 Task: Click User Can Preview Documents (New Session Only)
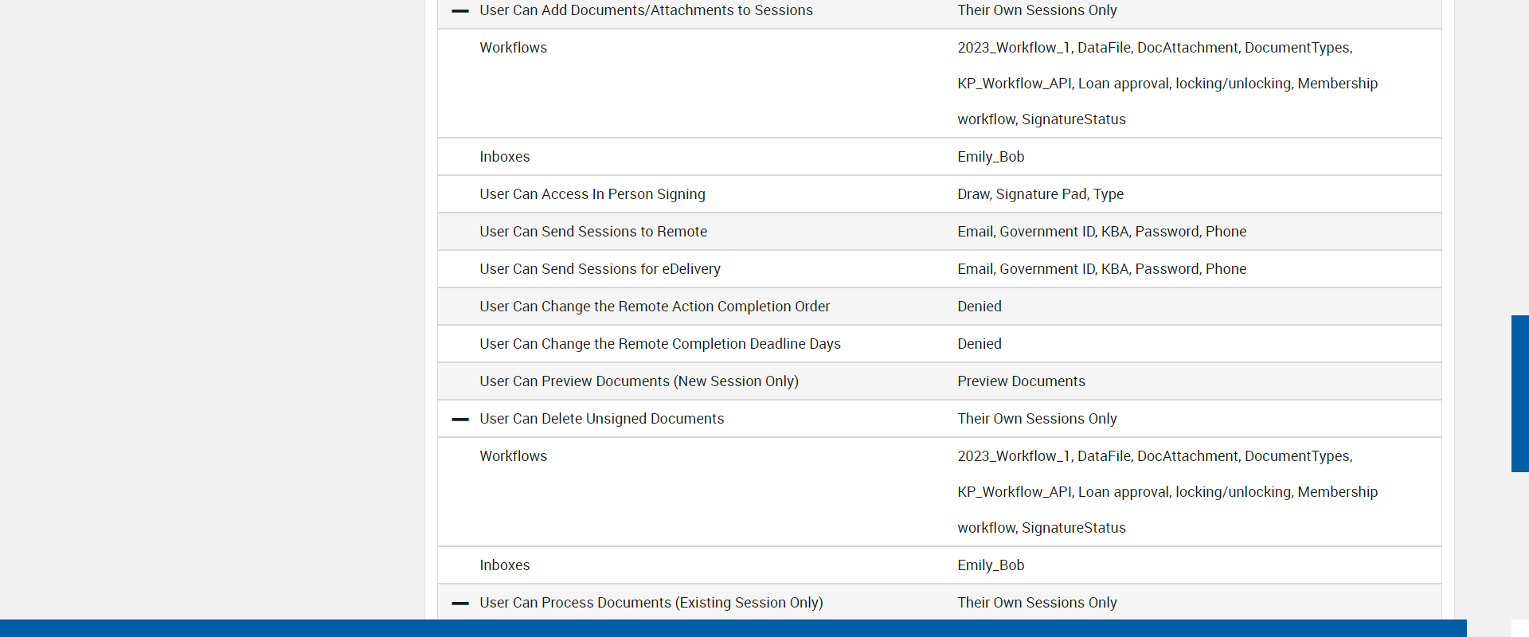coord(639,381)
